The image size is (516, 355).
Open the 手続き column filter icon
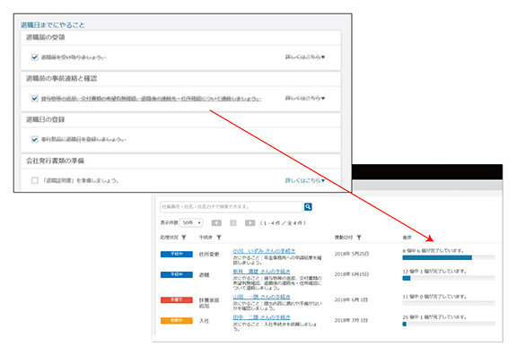coord(219,238)
